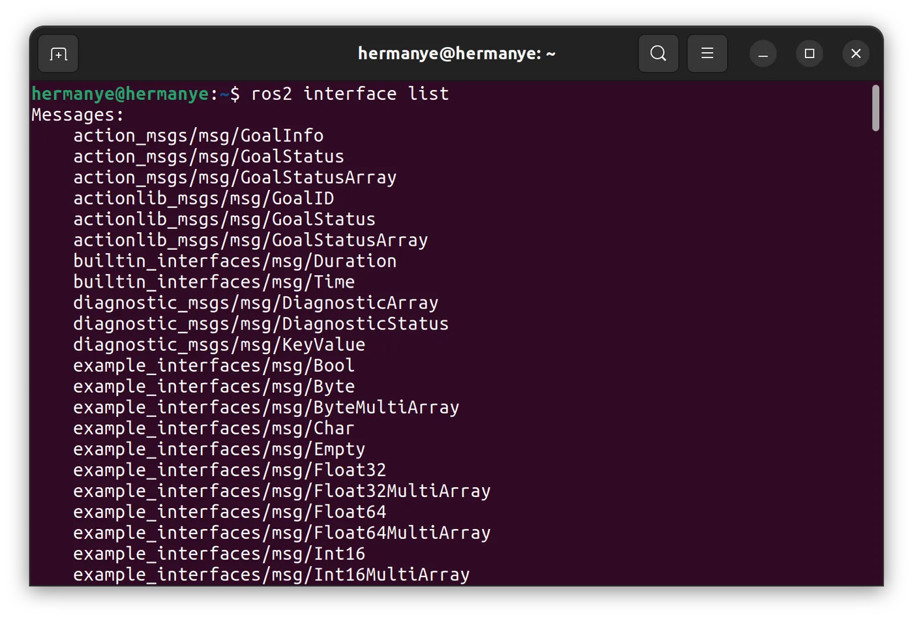Click line example_interfaces/msg/Empty
The image size is (913, 619).
[x=219, y=449]
